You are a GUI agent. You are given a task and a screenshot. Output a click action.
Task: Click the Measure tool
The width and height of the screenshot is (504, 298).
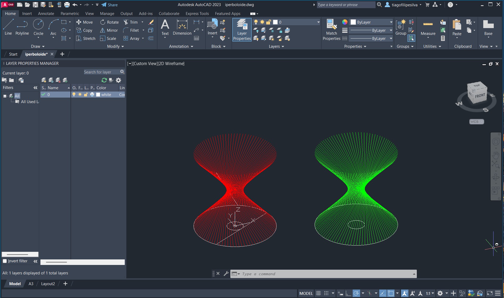pos(428,27)
